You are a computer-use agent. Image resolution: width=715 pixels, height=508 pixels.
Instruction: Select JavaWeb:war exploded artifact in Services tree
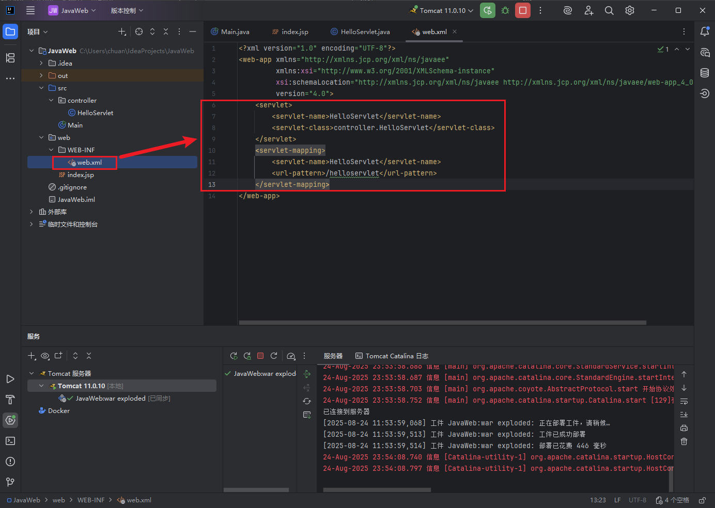pos(115,398)
